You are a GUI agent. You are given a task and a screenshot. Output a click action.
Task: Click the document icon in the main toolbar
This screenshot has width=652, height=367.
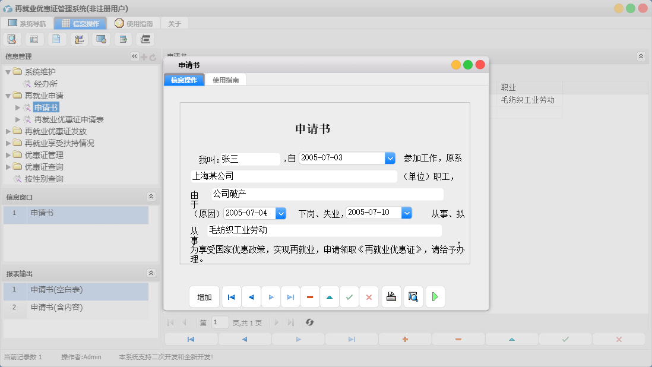[x=57, y=39]
